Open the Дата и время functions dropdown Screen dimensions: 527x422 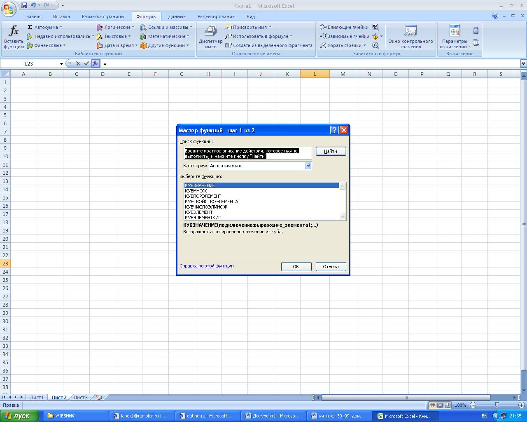[x=117, y=45]
